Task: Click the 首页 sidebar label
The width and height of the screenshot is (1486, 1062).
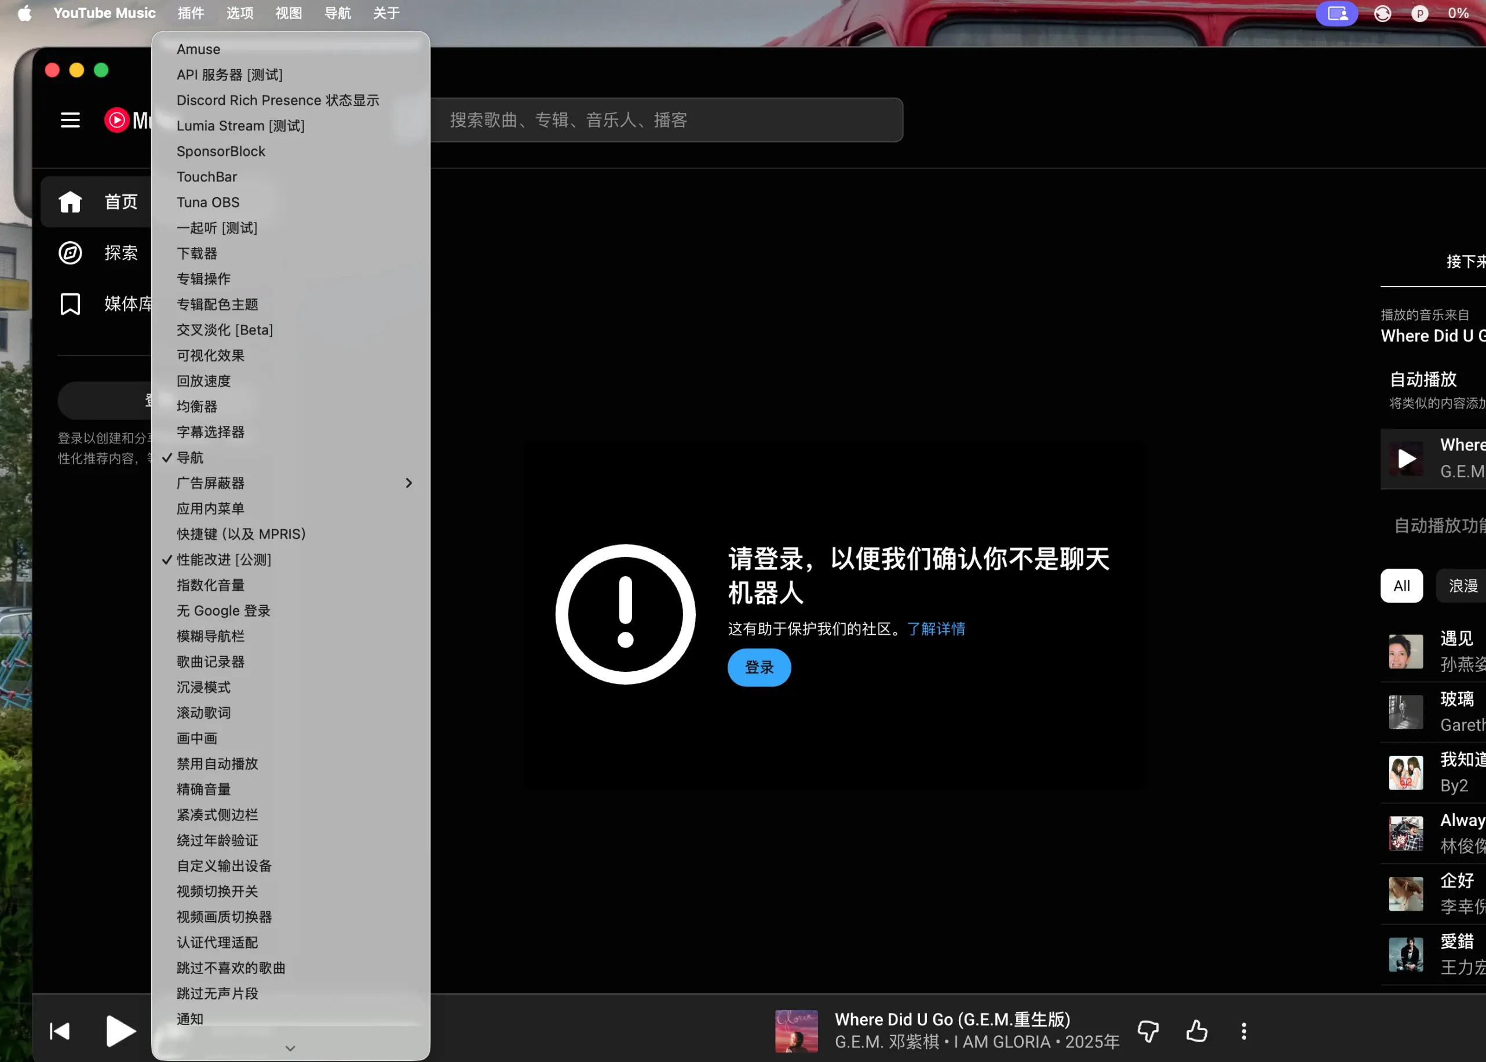Action: coord(122,202)
